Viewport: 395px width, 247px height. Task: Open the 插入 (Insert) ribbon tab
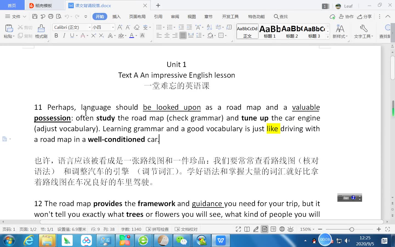(117, 16)
